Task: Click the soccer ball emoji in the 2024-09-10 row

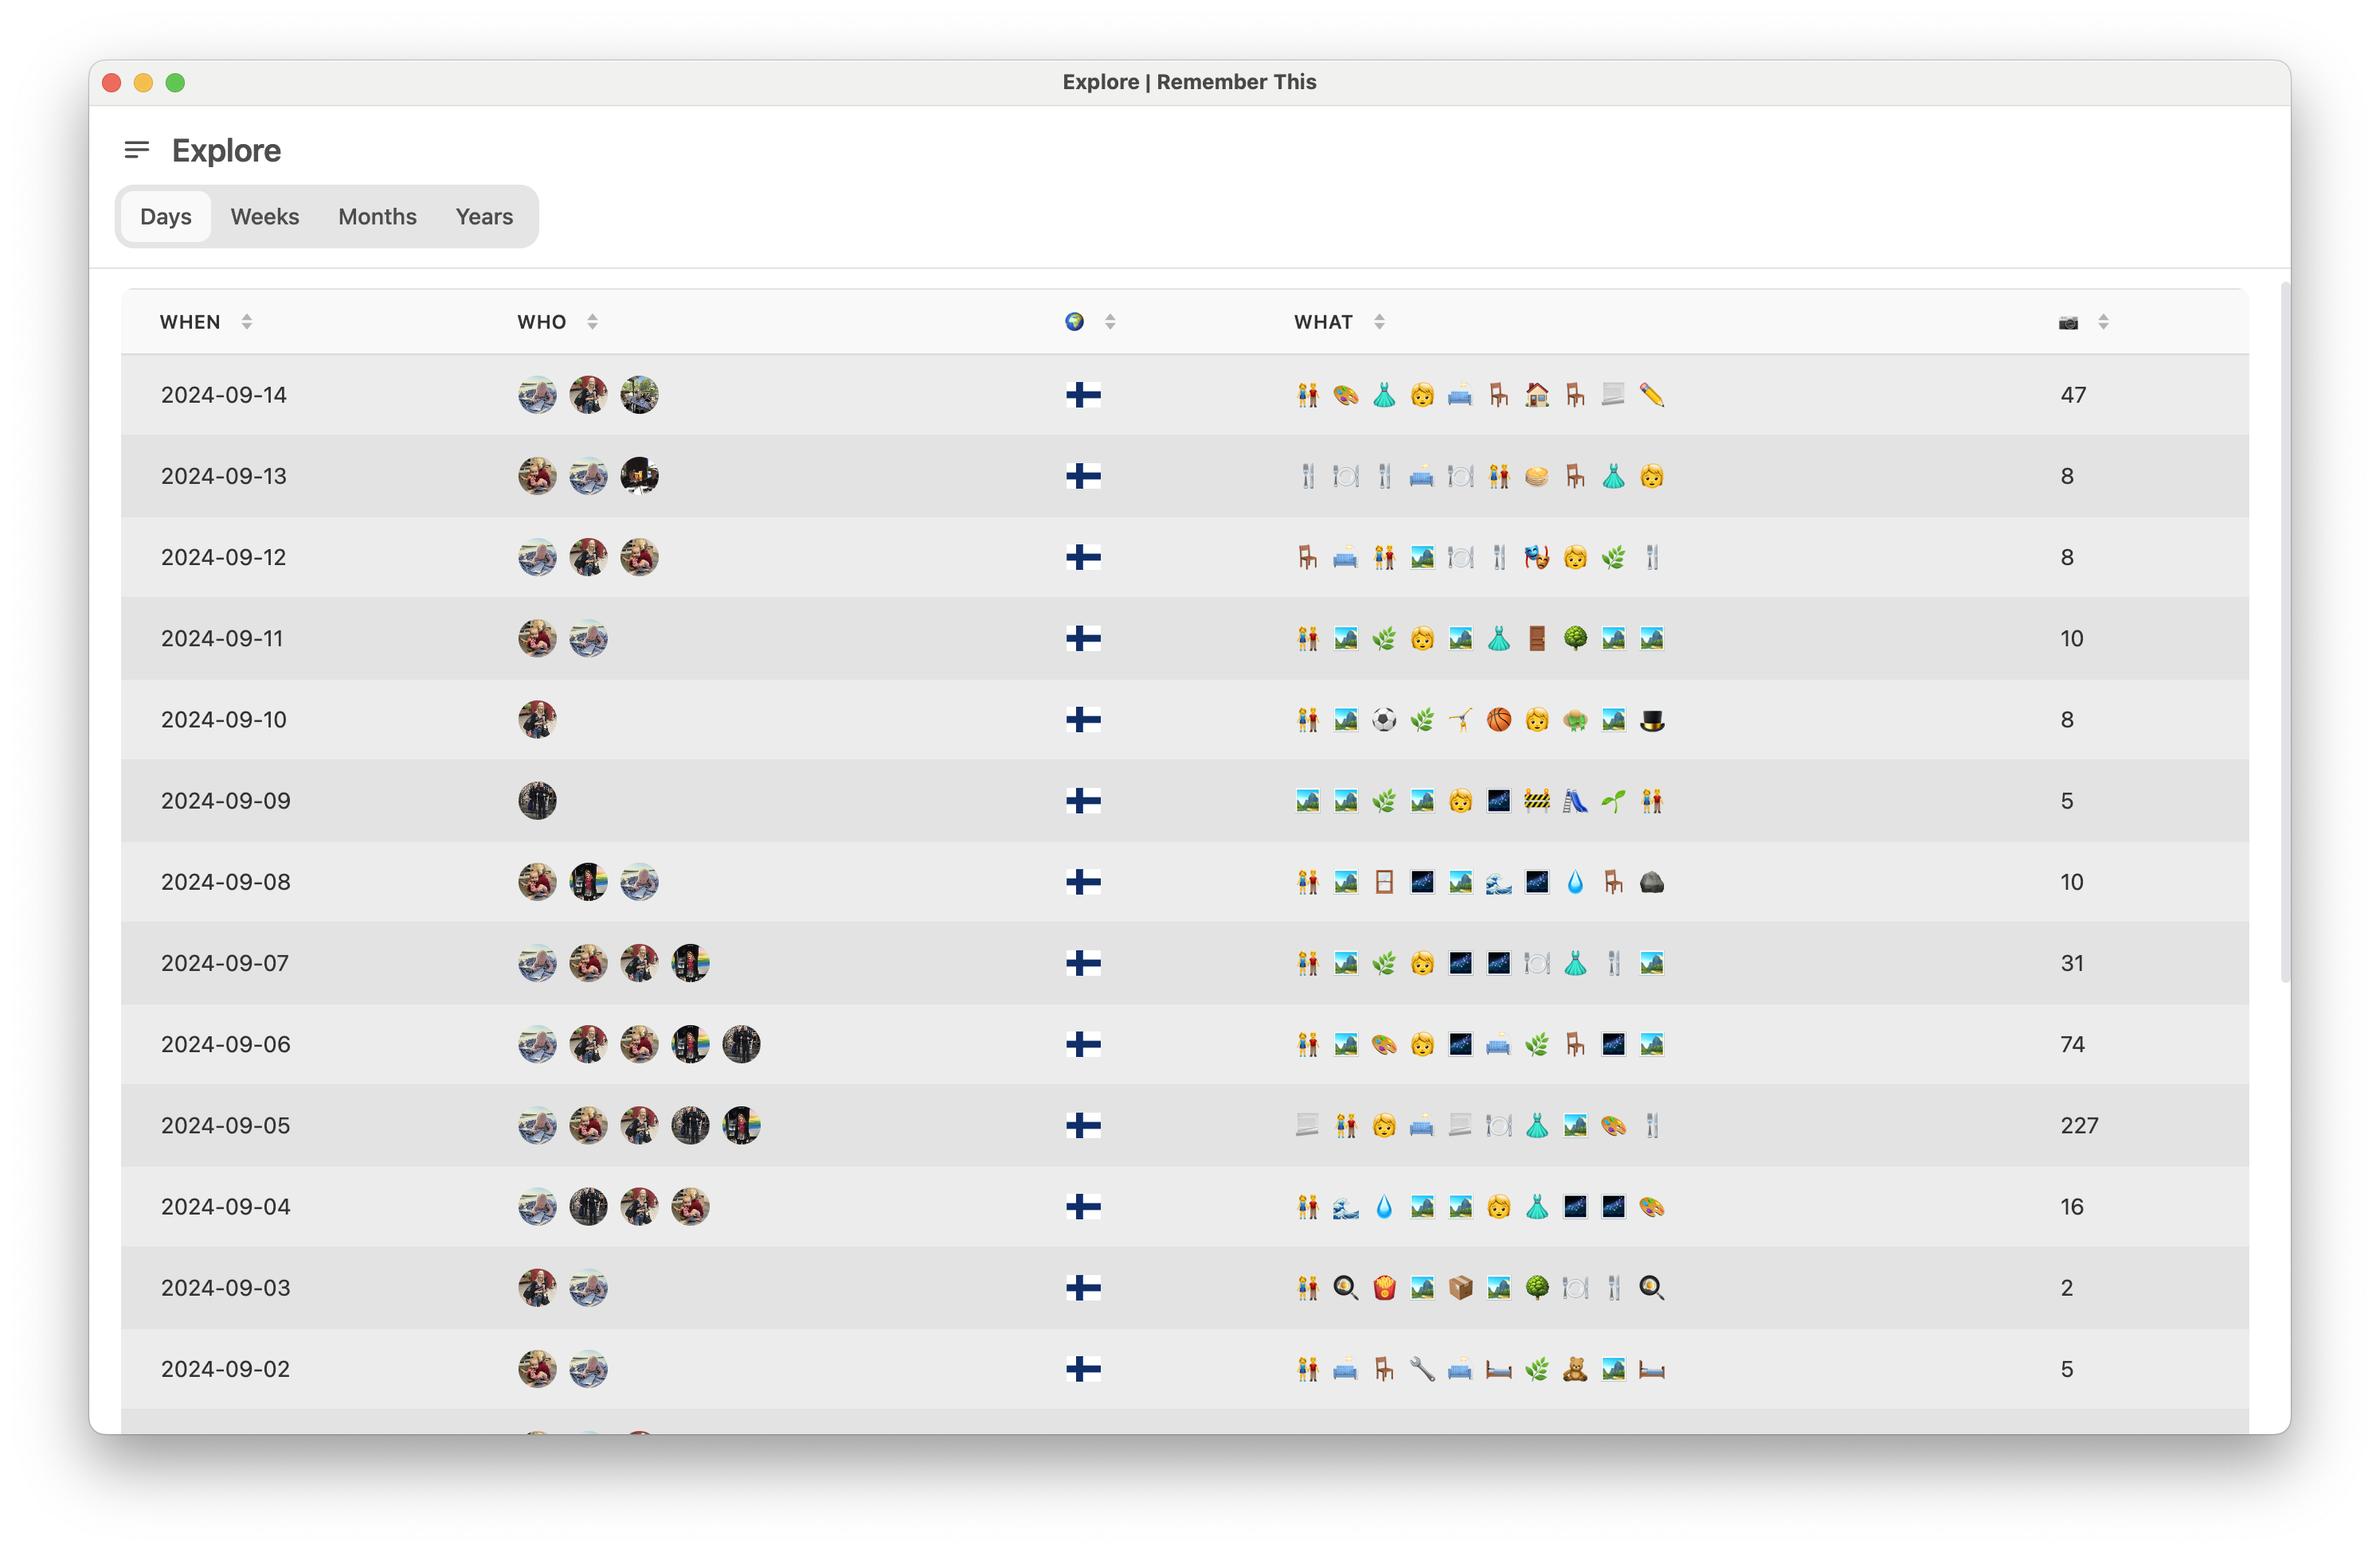Action: 1384,719
